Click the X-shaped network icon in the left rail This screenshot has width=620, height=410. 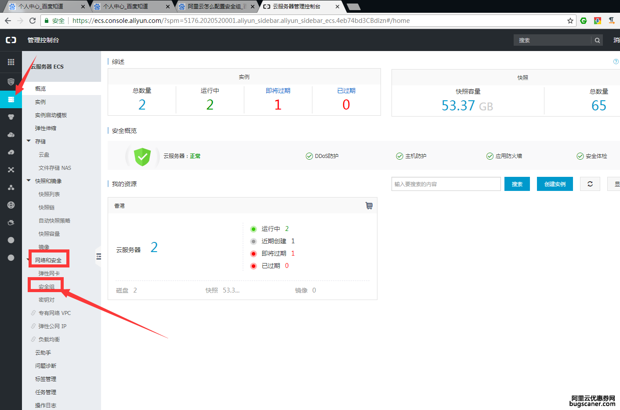11,170
